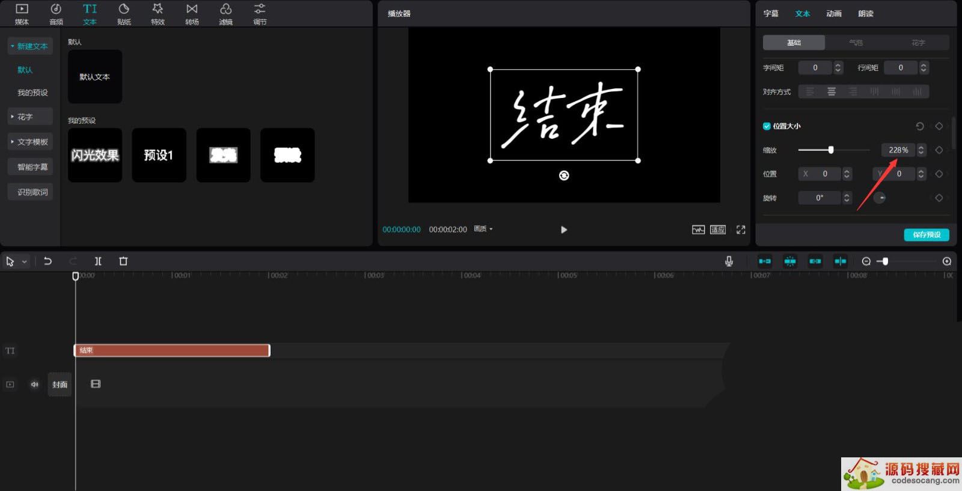Viewport: 962px width, 491px height.
Task: Expand the 花字 category in sidebar
Action: click(x=30, y=117)
